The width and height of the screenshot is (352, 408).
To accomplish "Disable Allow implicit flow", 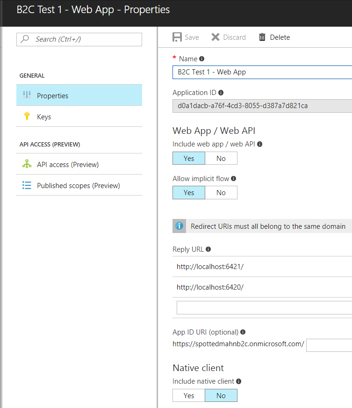I will [x=221, y=192].
